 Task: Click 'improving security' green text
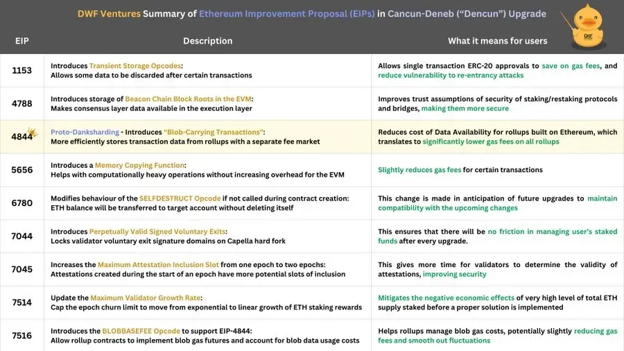coord(454,274)
